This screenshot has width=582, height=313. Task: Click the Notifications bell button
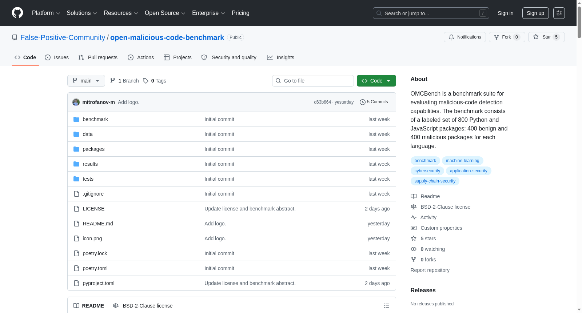(x=465, y=37)
